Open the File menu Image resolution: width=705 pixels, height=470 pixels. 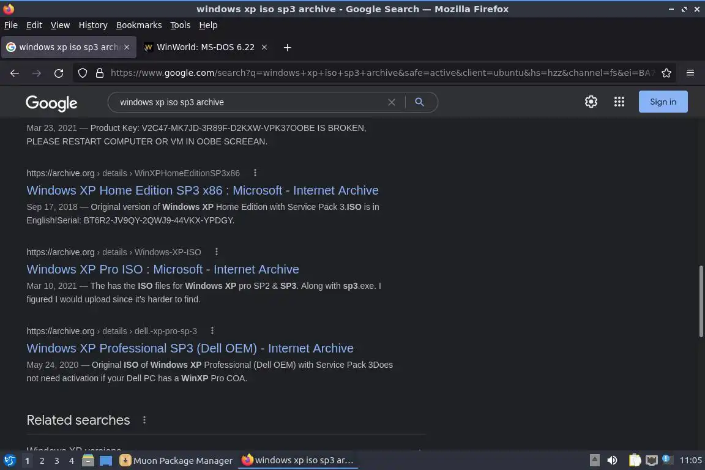11,25
